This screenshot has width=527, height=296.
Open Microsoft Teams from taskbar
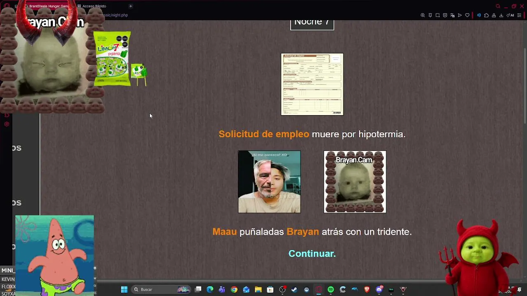click(222, 289)
